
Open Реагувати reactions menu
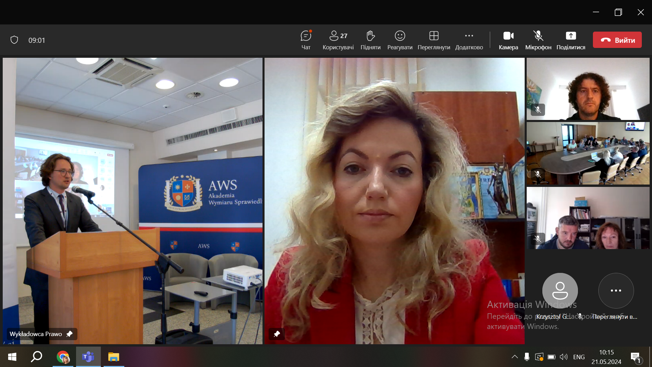pos(400,40)
